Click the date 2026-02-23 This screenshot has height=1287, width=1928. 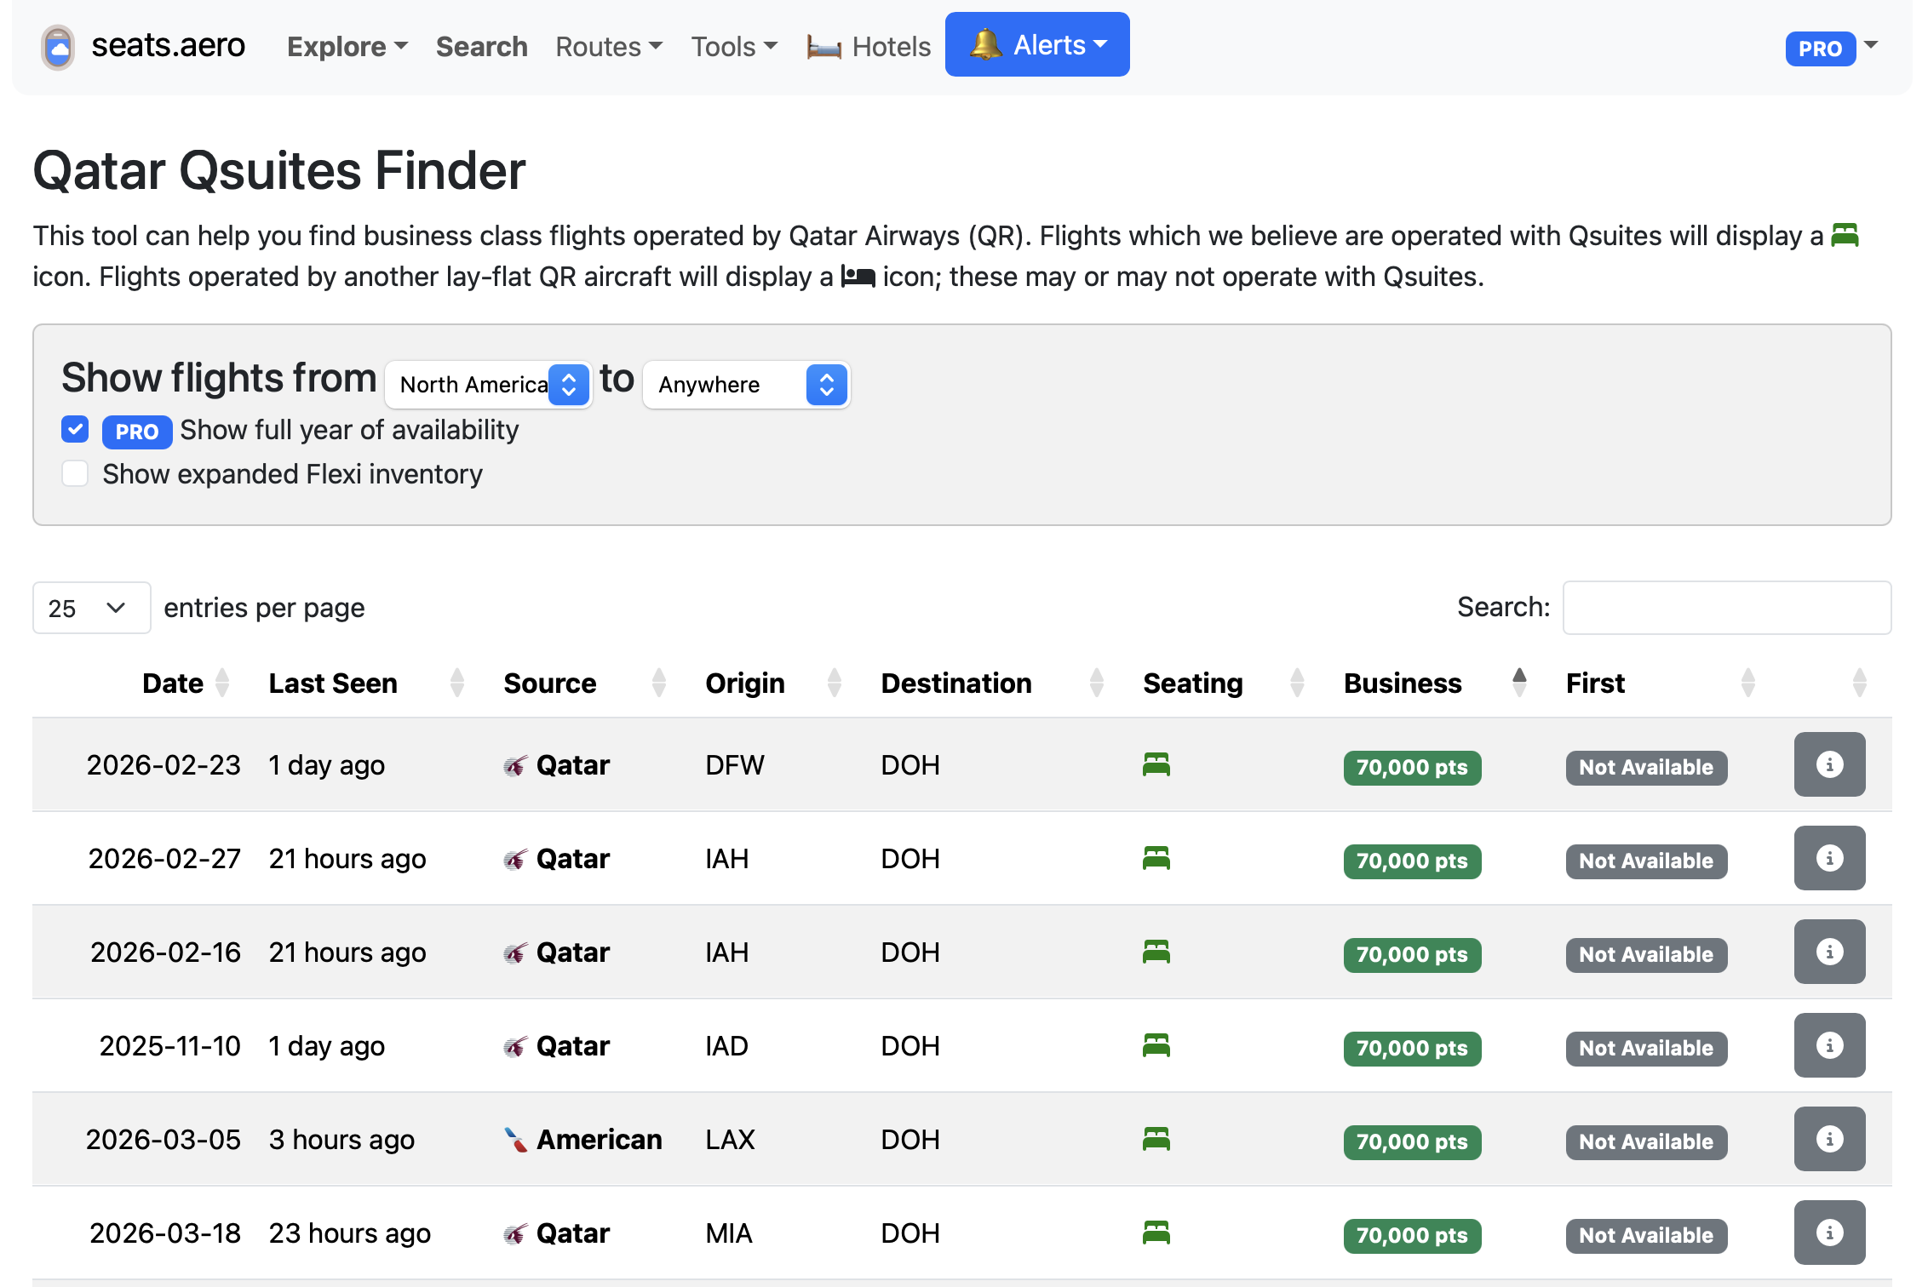tap(164, 764)
